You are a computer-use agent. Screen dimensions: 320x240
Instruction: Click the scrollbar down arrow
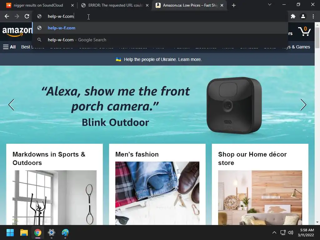(x=317, y=222)
